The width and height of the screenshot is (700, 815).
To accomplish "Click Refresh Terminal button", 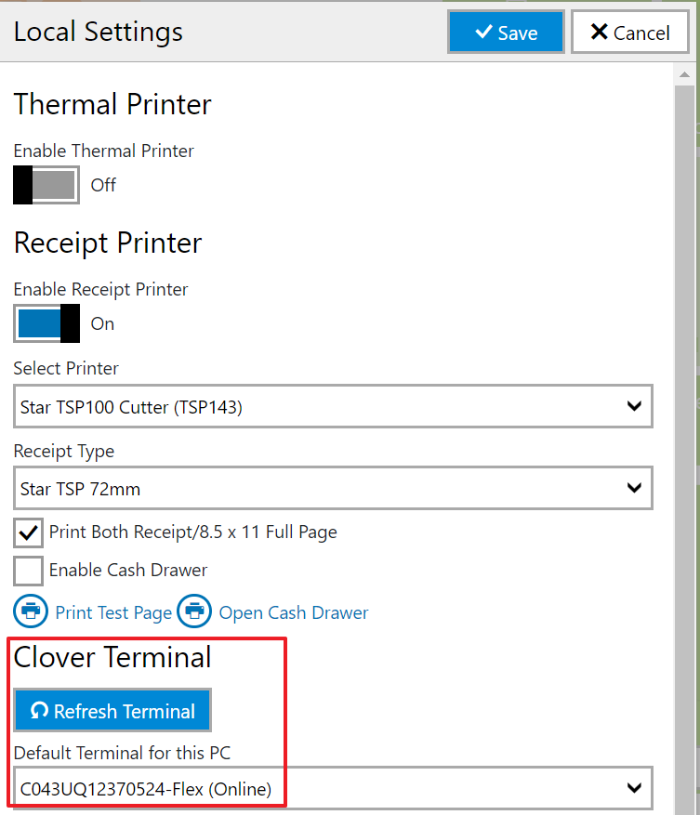I will click(112, 711).
